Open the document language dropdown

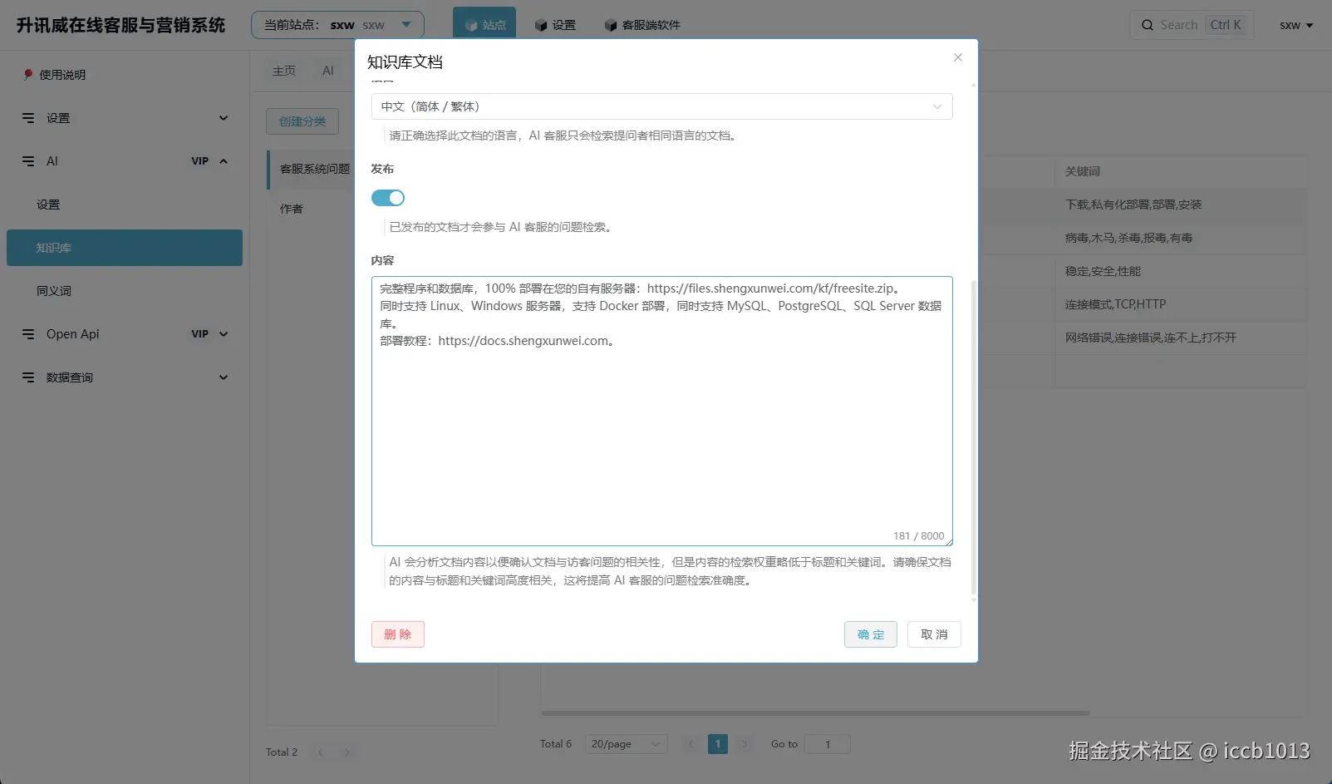(x=660, y=106)
